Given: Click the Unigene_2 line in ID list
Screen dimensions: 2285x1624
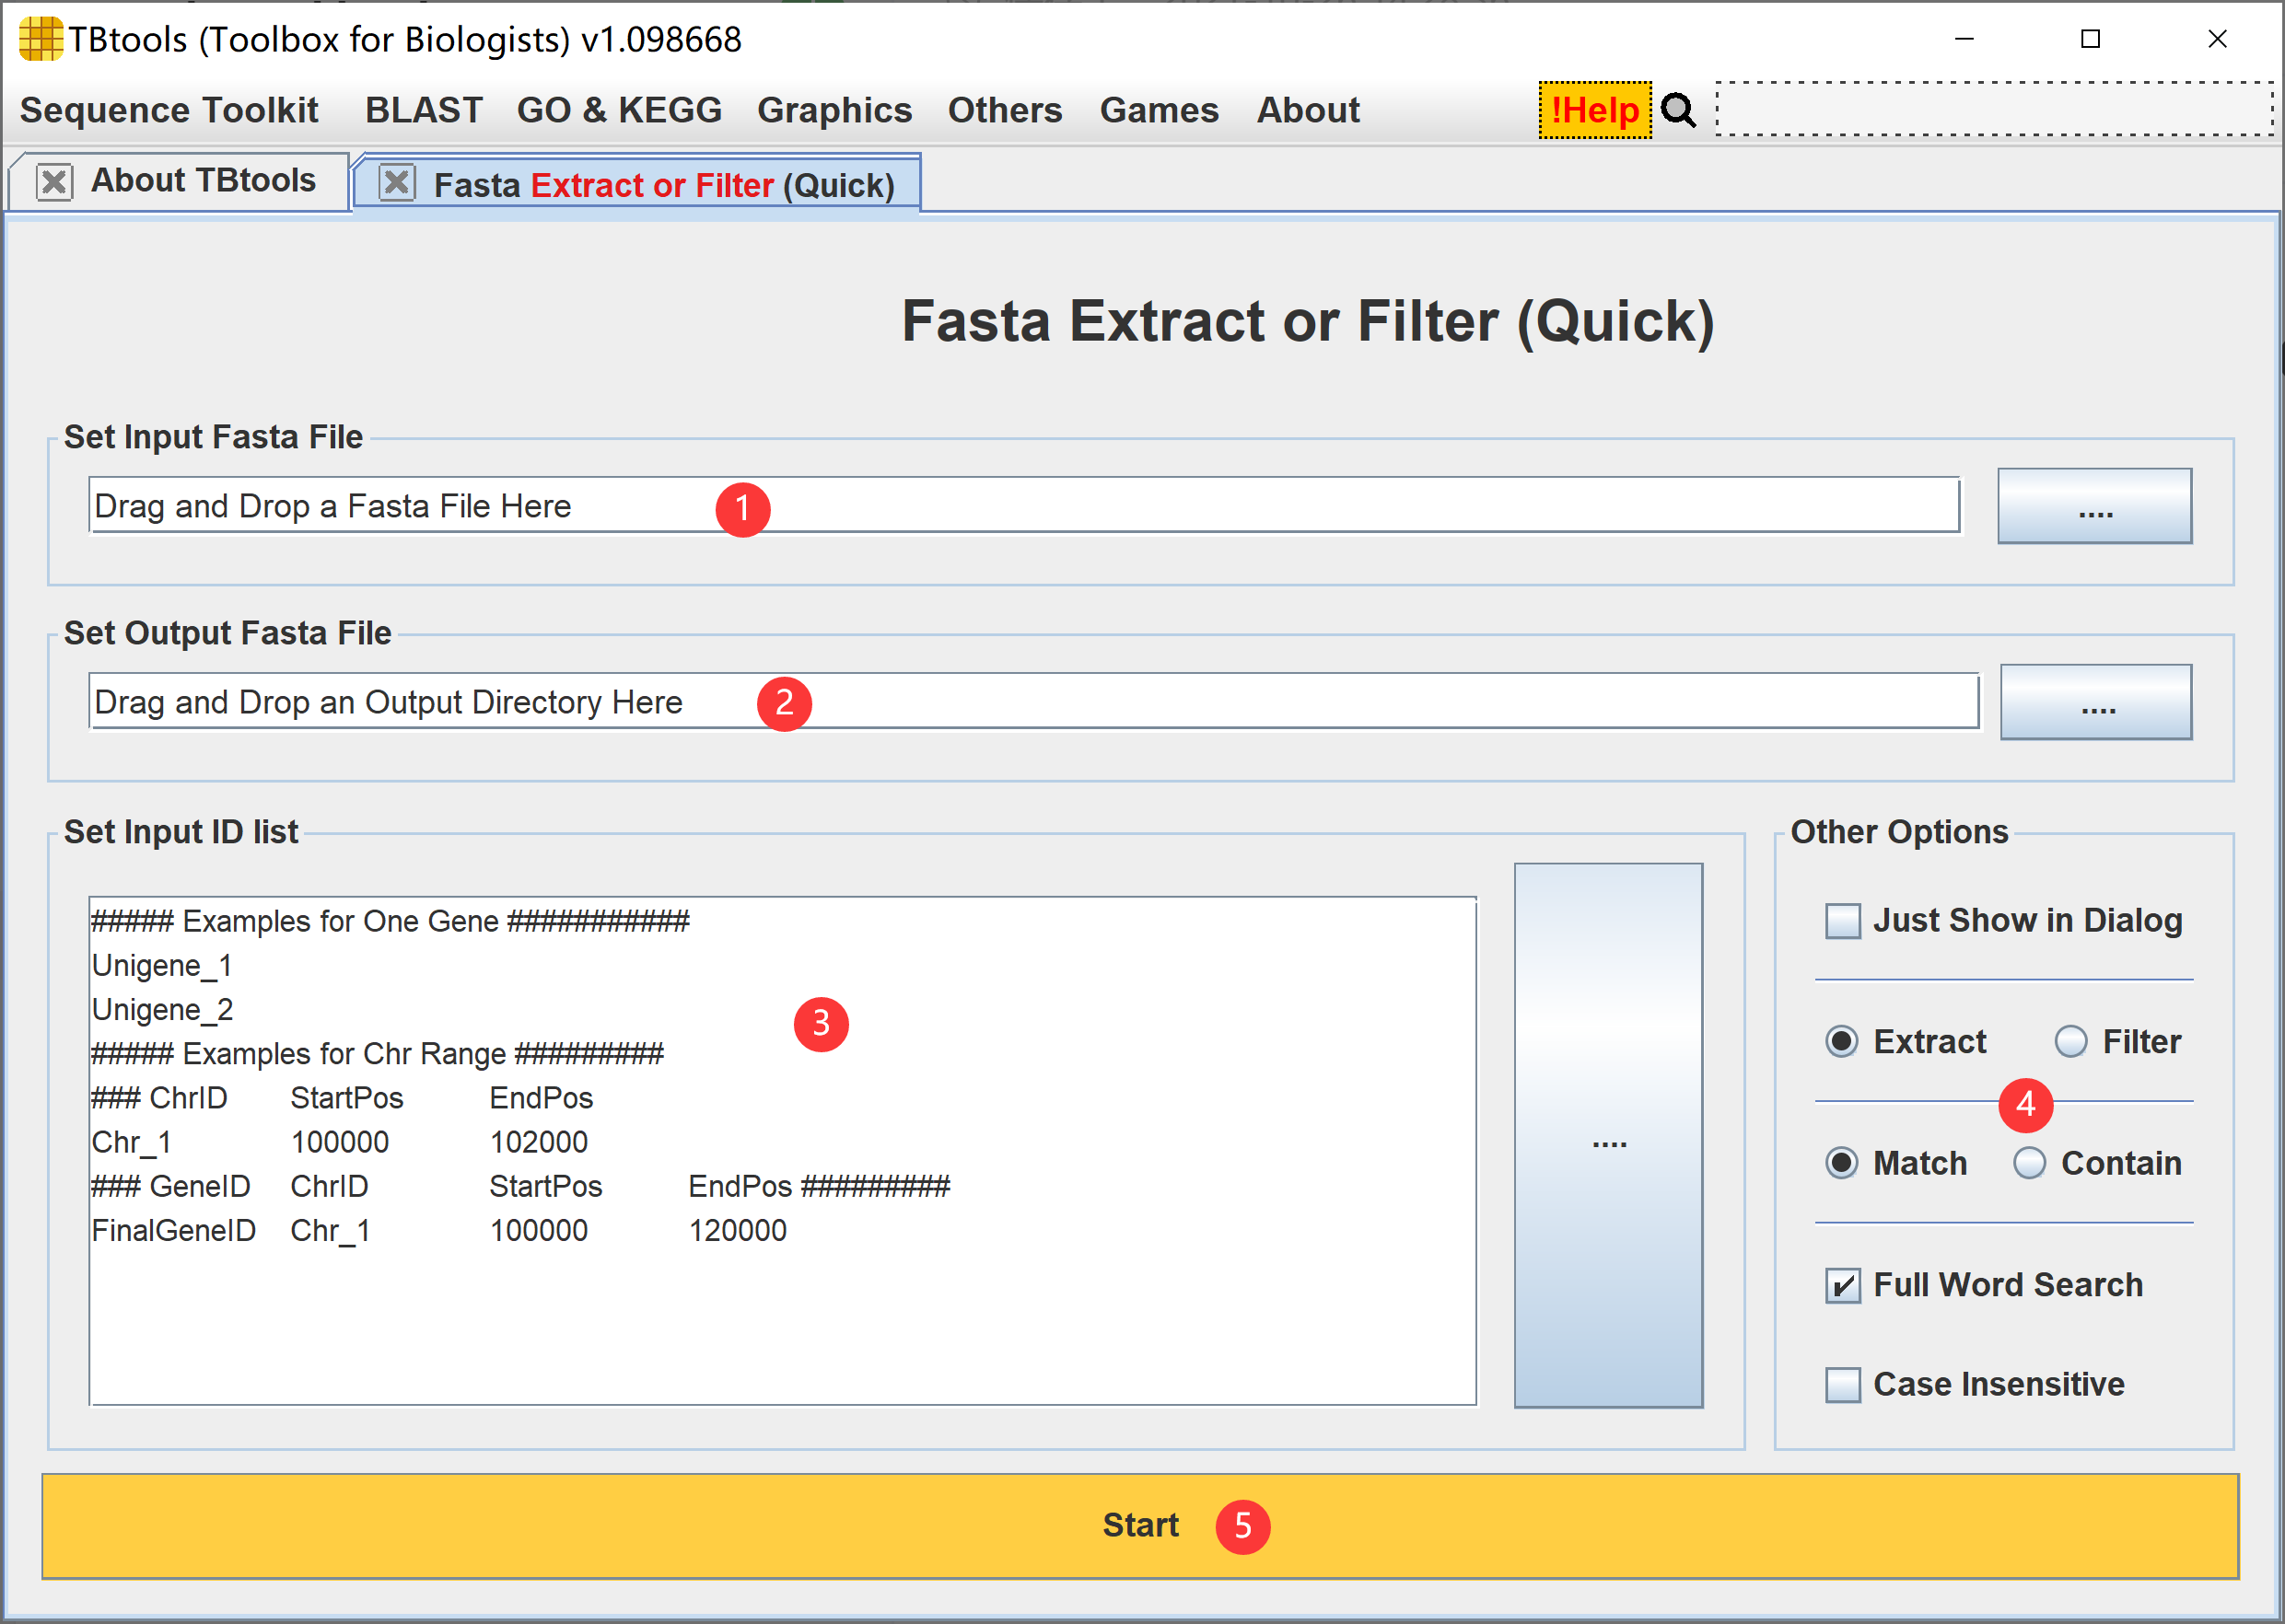Looking at the screenshot, I should (162, 1010).
